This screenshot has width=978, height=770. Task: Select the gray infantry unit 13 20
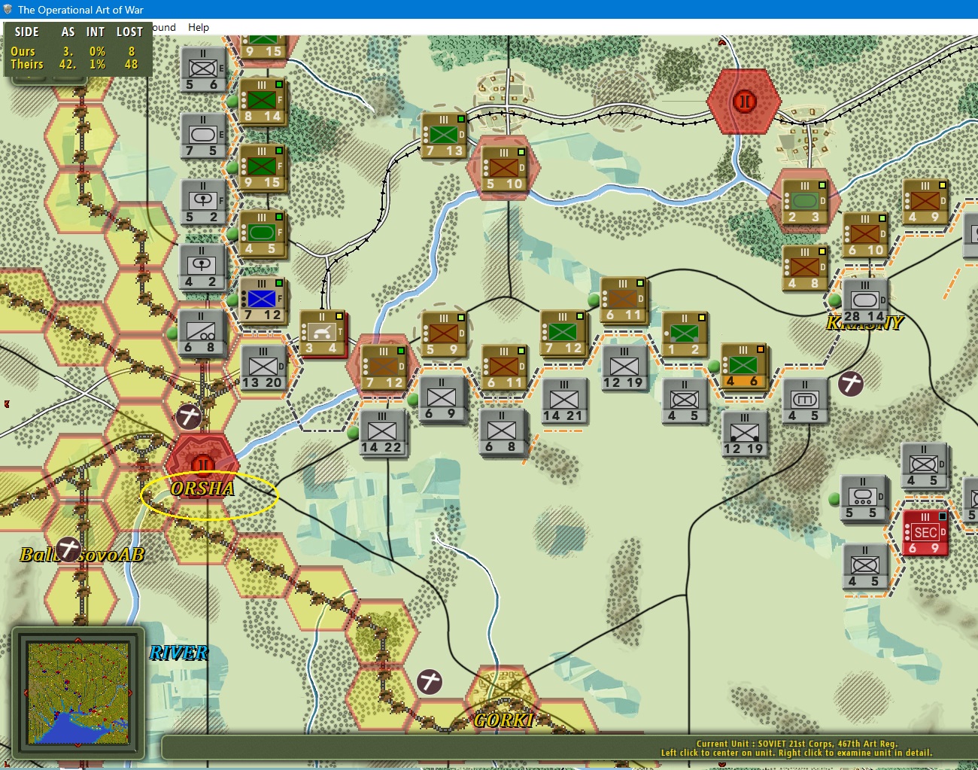pyautogui.click(x=263, y=367)
